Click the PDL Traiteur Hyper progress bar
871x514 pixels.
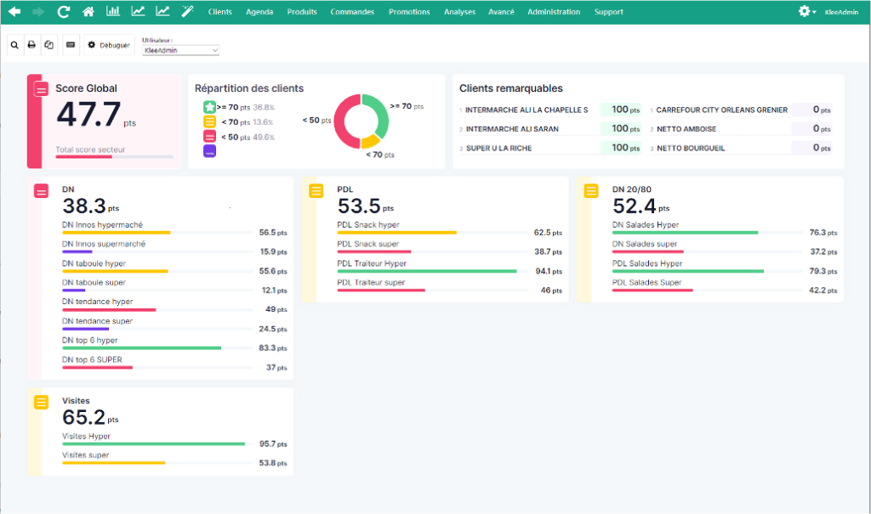(x=432, y=271)
